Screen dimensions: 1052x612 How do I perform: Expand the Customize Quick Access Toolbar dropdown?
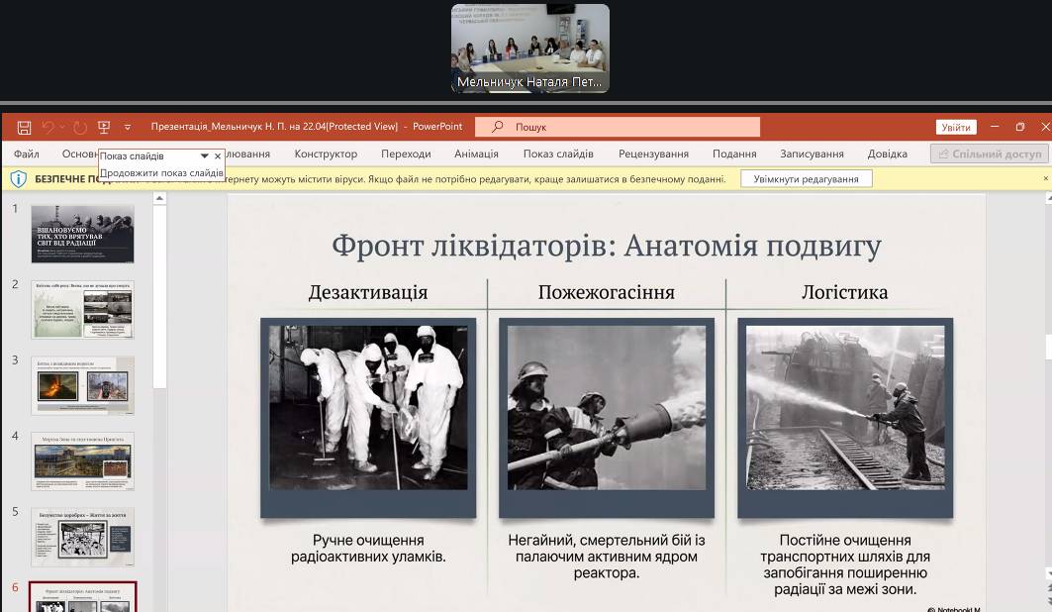click(x=128, y=127)
